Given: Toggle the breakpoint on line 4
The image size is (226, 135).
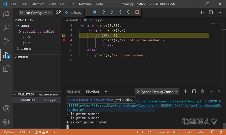Looking at the screenshot, I should (64, 40).
